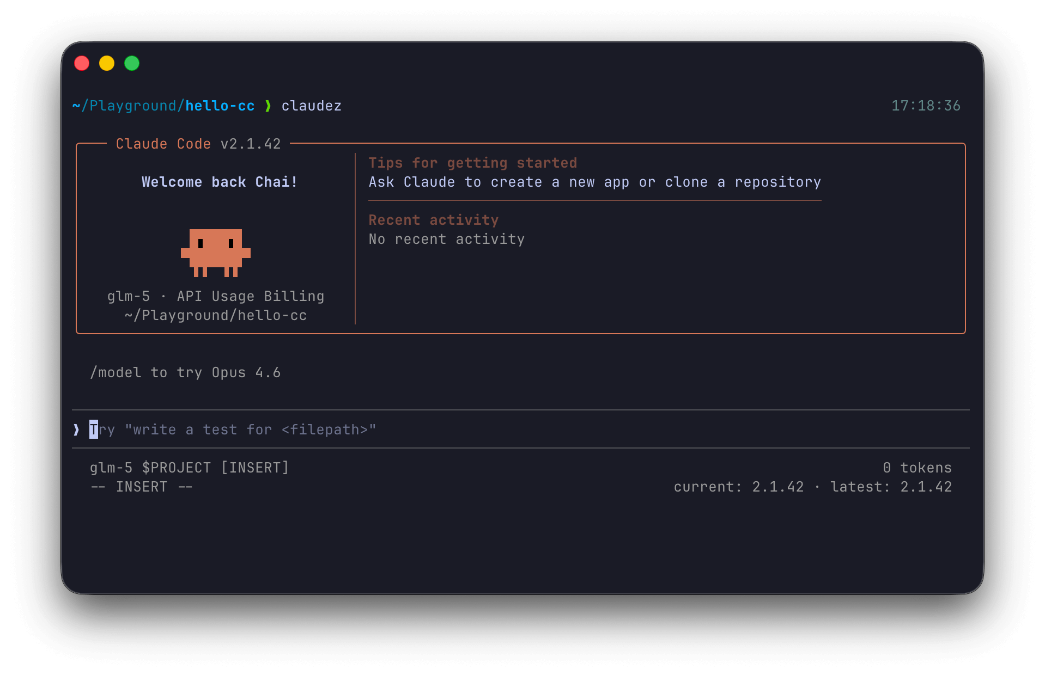
Task: Click the "latest: 2.1.42" version text
Action: pyautogui.click(x=891, y=487)
